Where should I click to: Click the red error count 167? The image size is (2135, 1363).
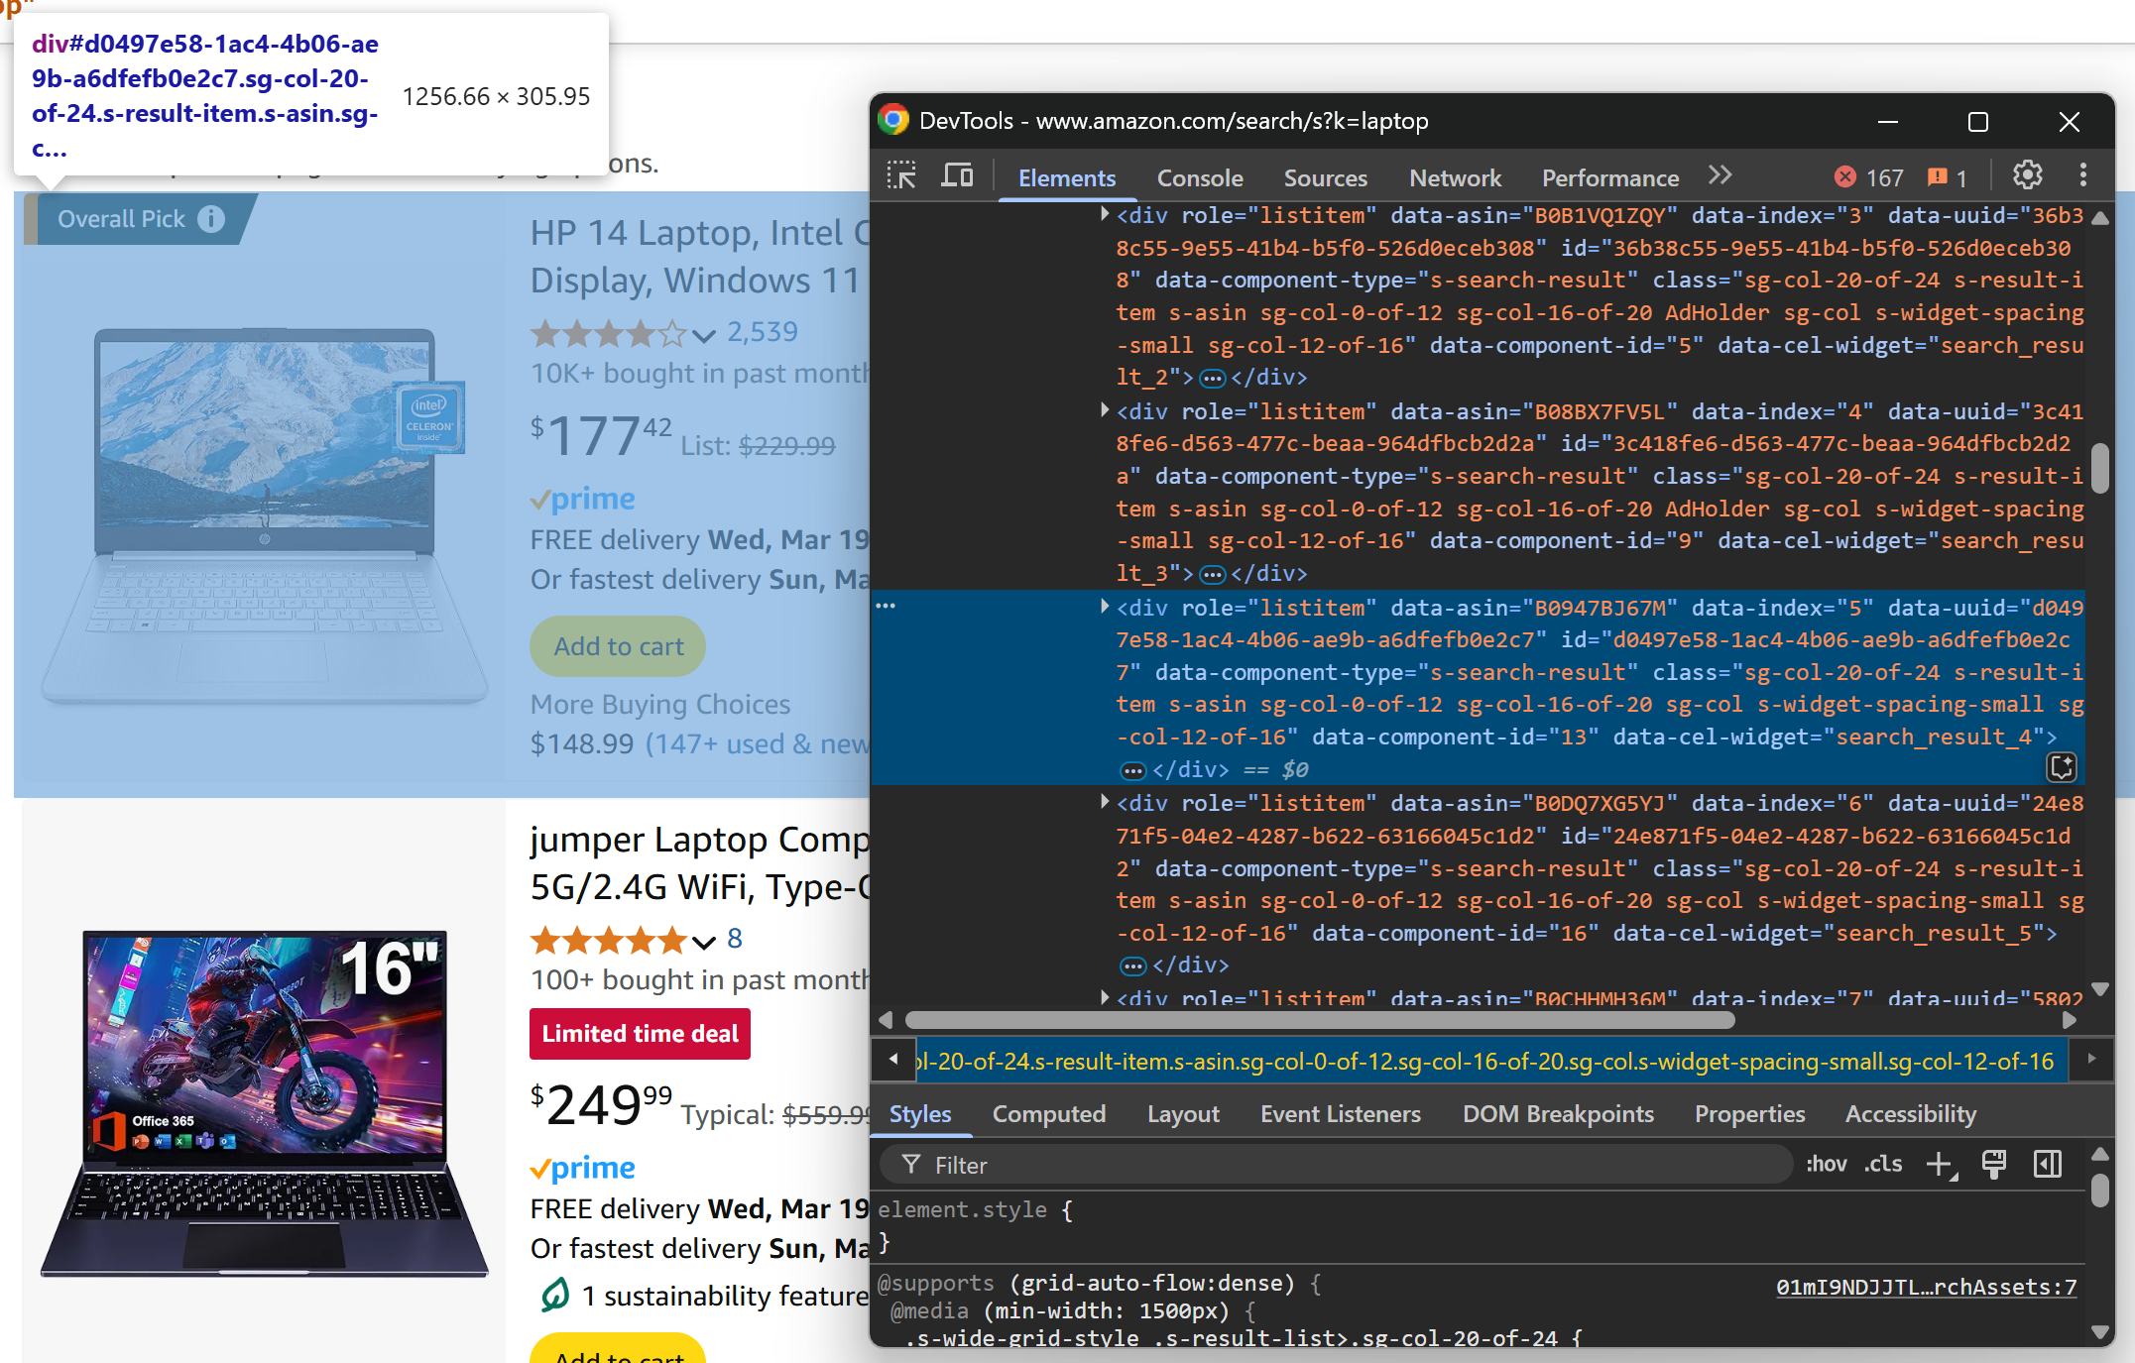[x=1869, y=177]
